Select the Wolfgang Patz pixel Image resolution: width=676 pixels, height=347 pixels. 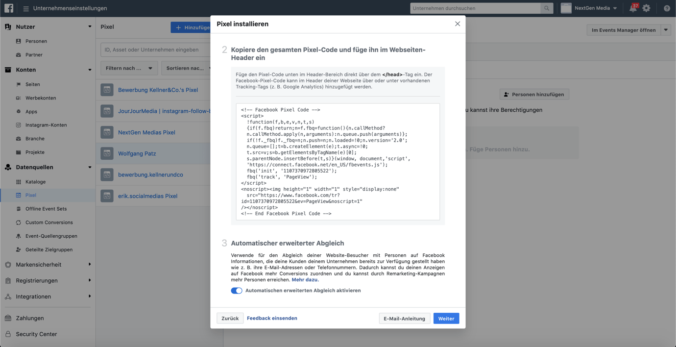(137, 153)
